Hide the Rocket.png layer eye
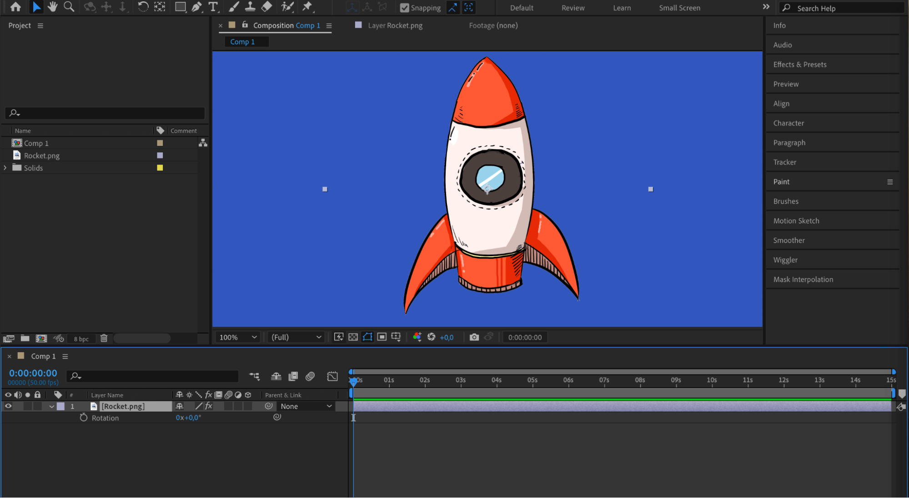909x498 pixels. tap(8, 406)
